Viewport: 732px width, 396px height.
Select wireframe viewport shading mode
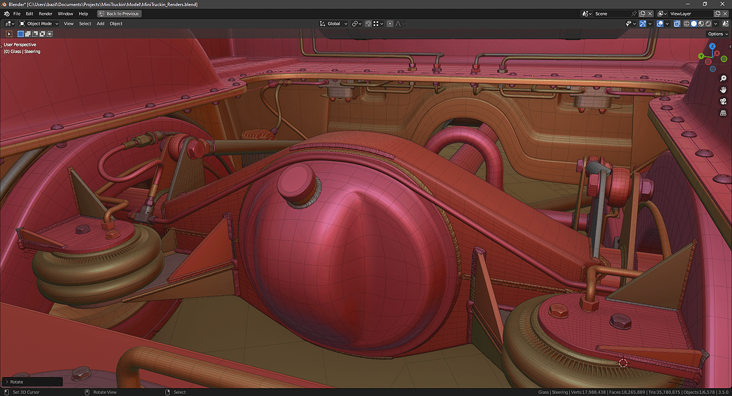pos(687,24)
